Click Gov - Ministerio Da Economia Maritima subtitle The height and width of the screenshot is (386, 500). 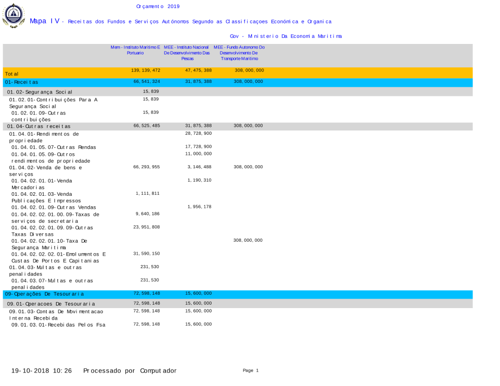pos(285,36)
